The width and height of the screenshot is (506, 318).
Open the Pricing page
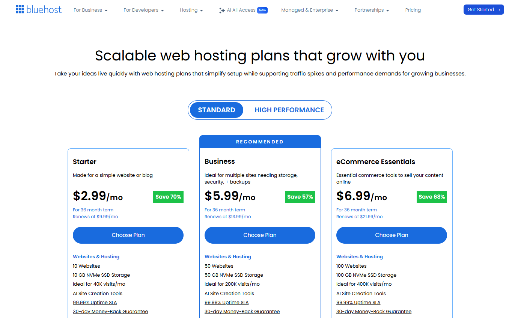[413, 10]
